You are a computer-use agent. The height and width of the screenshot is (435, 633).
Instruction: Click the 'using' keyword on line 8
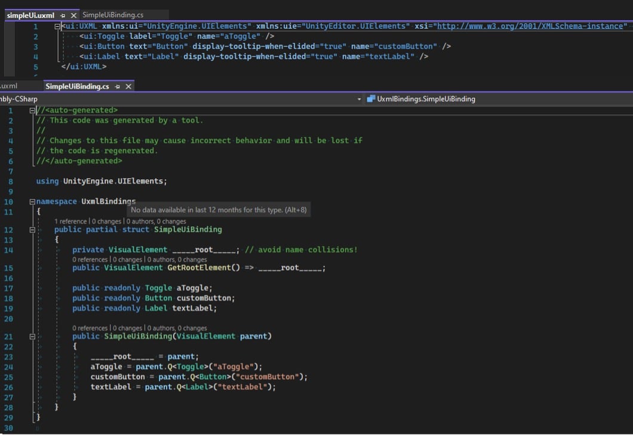click(x=47, y=182)
